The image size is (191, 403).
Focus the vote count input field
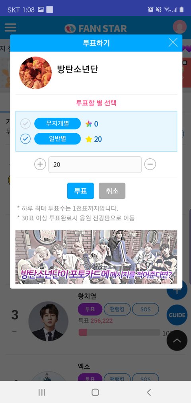[x=95, y=164]
